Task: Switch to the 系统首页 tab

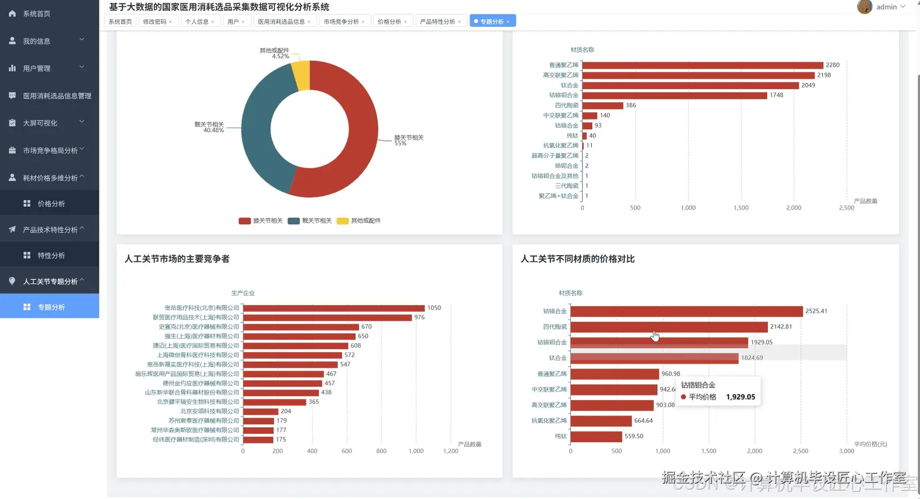Action: click(x=120, y=21)
